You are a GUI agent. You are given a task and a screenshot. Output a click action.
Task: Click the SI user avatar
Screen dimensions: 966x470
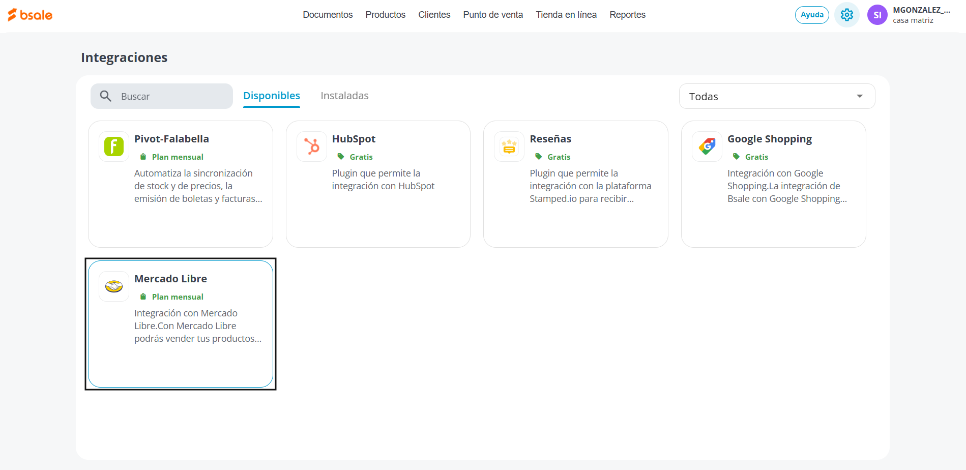877,15
